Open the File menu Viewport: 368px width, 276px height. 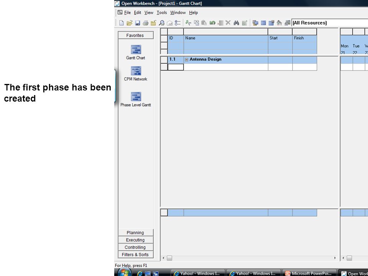[x=127, y=12]
